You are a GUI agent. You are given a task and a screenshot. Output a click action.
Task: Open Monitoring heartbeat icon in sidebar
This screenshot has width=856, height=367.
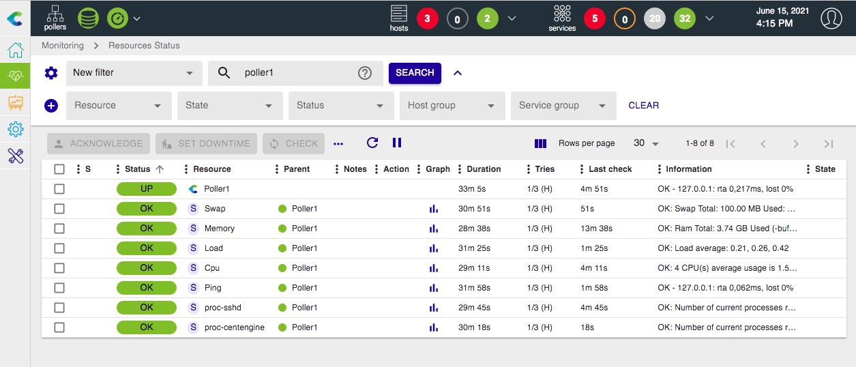15,76
